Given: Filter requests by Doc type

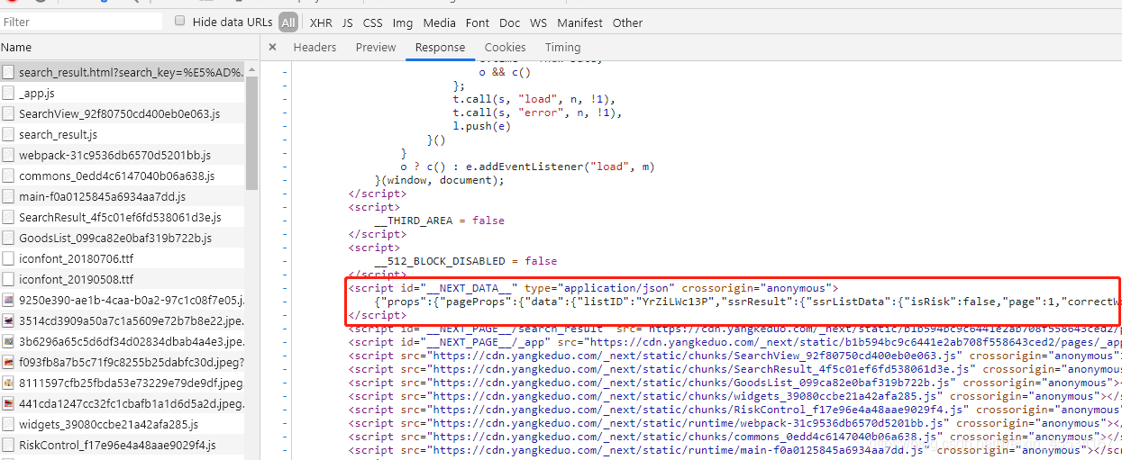Looking at the screenshot, I should (509, 23).
